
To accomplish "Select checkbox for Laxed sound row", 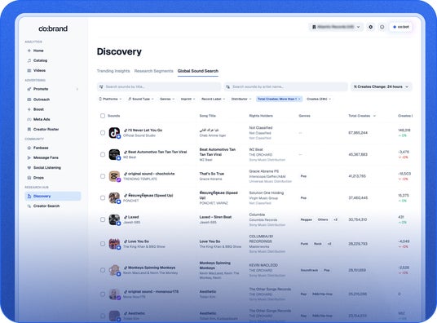I will coord(103,219).
